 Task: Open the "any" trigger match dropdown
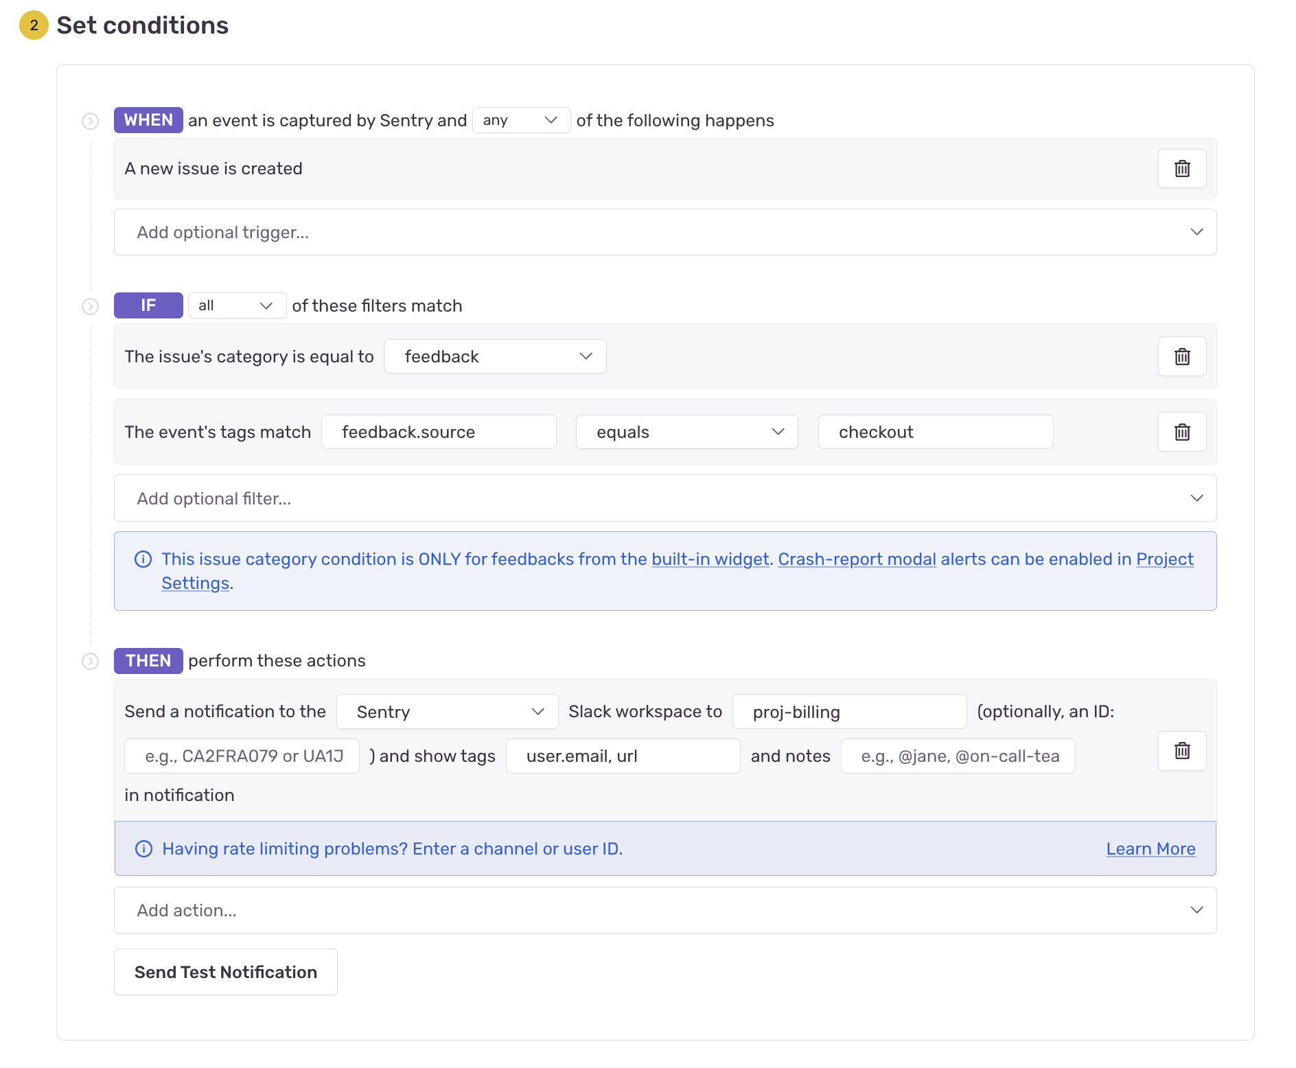click(521, 120)
